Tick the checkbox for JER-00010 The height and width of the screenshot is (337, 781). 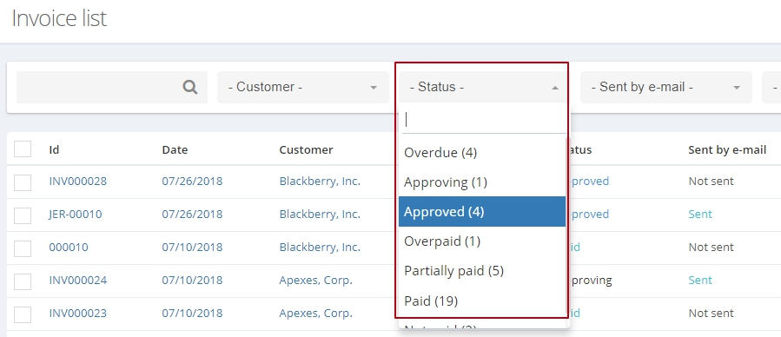pos(23,215)
